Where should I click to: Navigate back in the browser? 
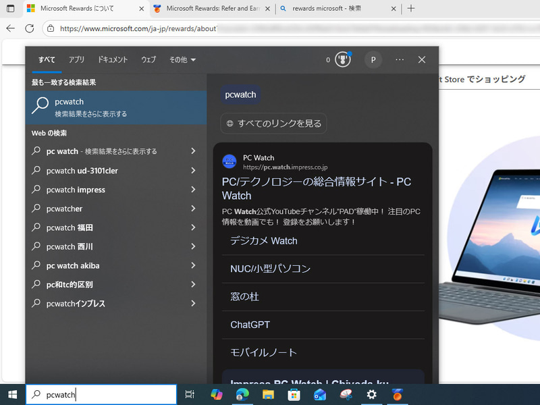[x=11, y=28]
